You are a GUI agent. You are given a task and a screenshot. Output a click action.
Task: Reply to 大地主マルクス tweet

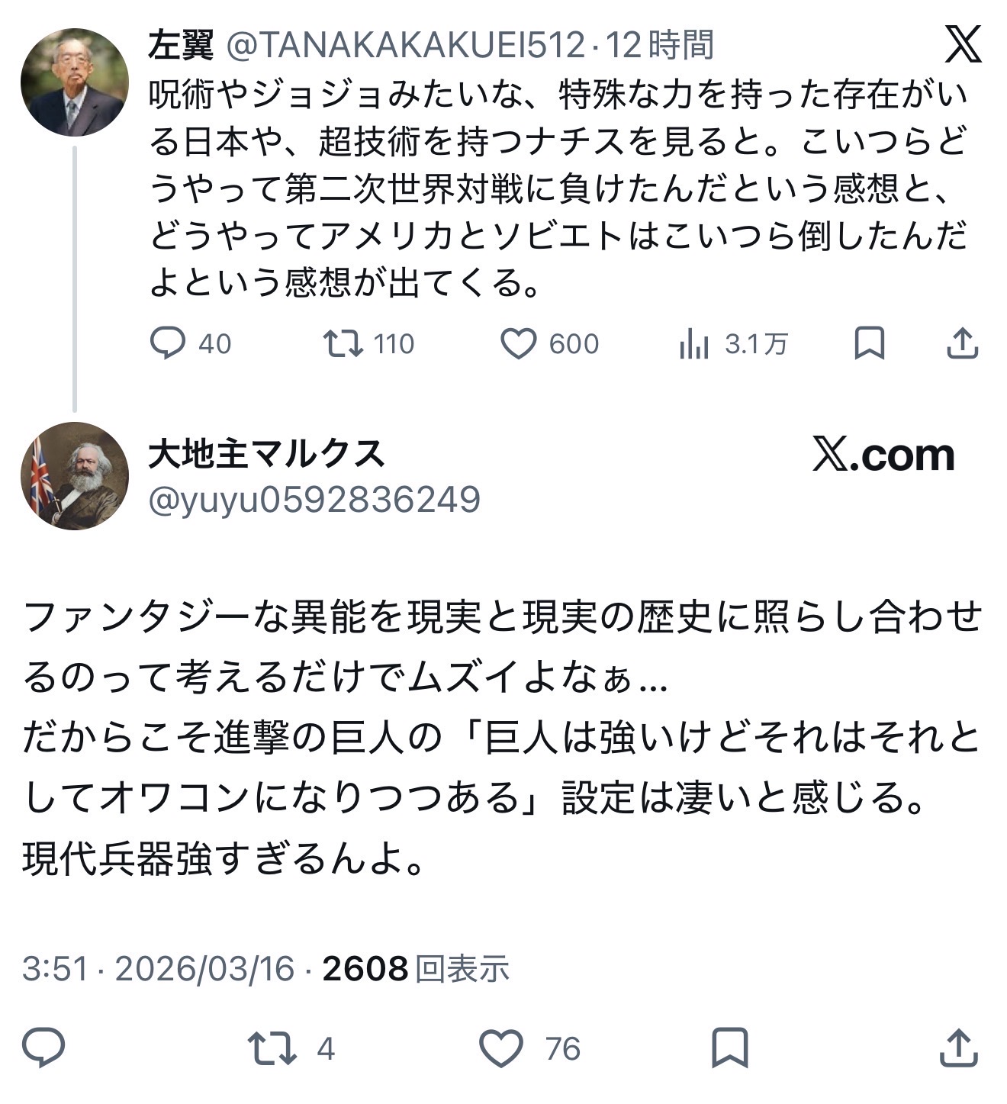point(43,1048)
